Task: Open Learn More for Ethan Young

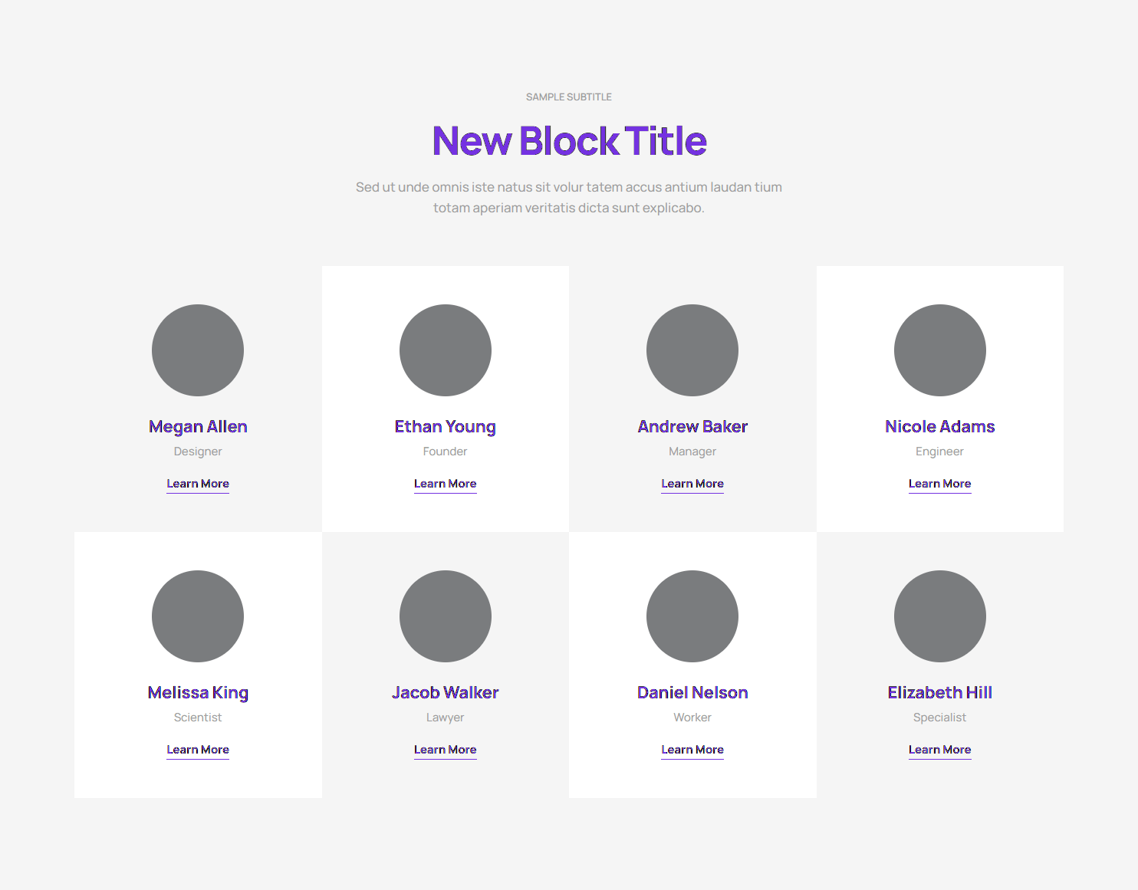Action: point(446,484)
